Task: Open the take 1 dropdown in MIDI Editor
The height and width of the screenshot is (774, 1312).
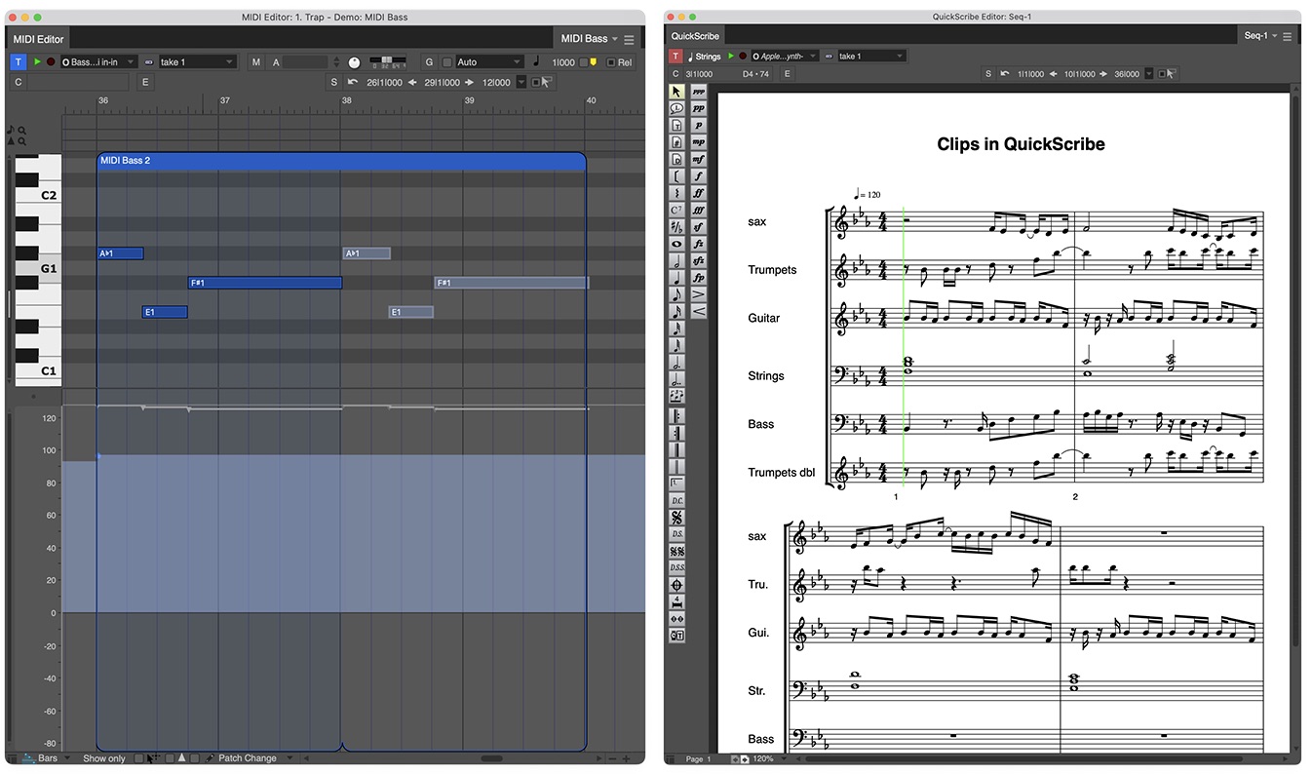Action: (x=197, y=62)
